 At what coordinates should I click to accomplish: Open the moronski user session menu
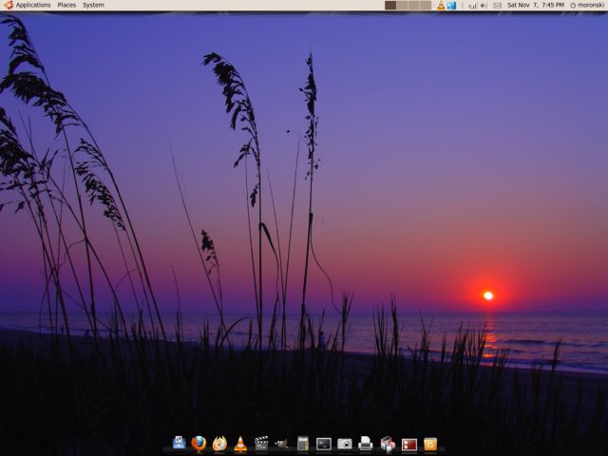pos(587,5)
